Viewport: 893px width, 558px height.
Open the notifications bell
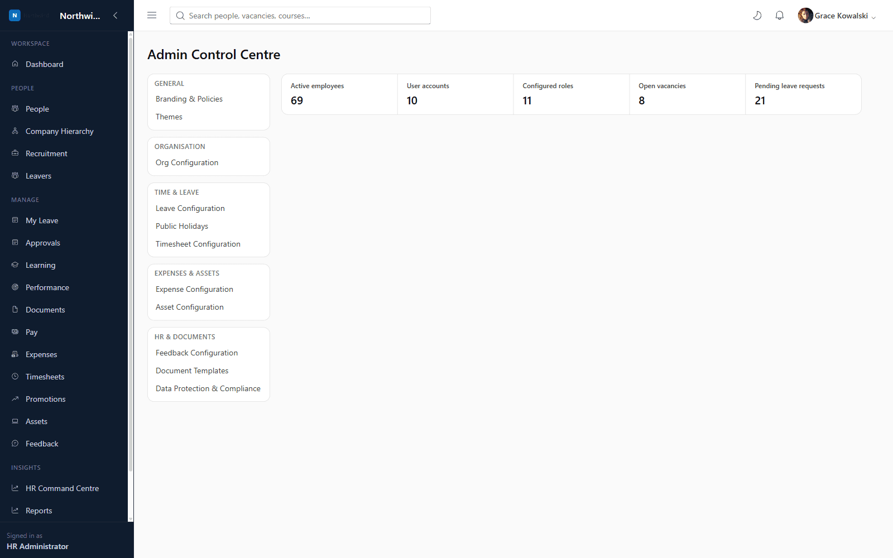click(x=780, y=16)
